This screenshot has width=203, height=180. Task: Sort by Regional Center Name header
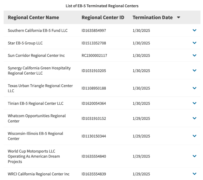[33, 18]
